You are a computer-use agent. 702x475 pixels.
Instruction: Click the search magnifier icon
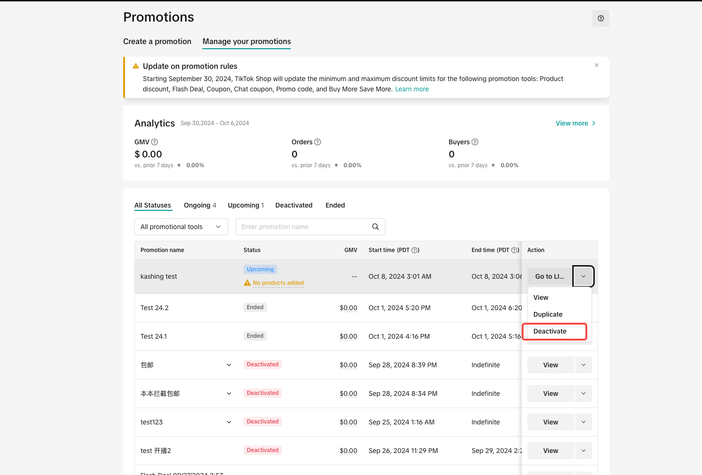tap(375, 227)
